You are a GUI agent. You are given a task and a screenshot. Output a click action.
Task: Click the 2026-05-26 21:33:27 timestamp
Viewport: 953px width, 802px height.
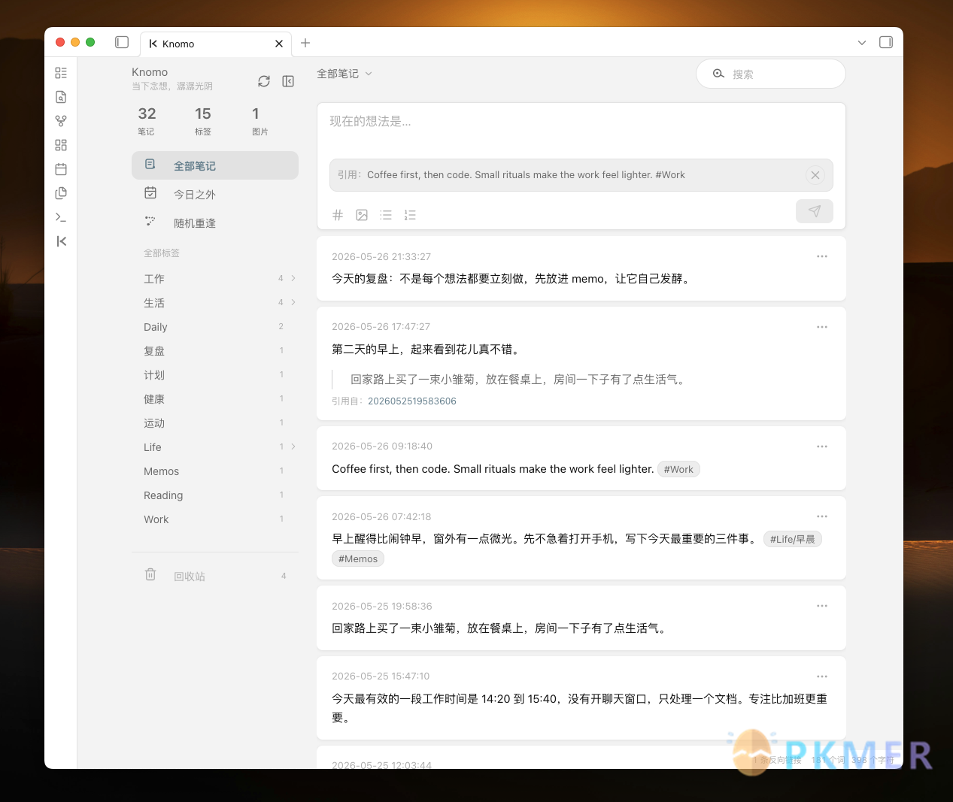click(x=381, y=256)
